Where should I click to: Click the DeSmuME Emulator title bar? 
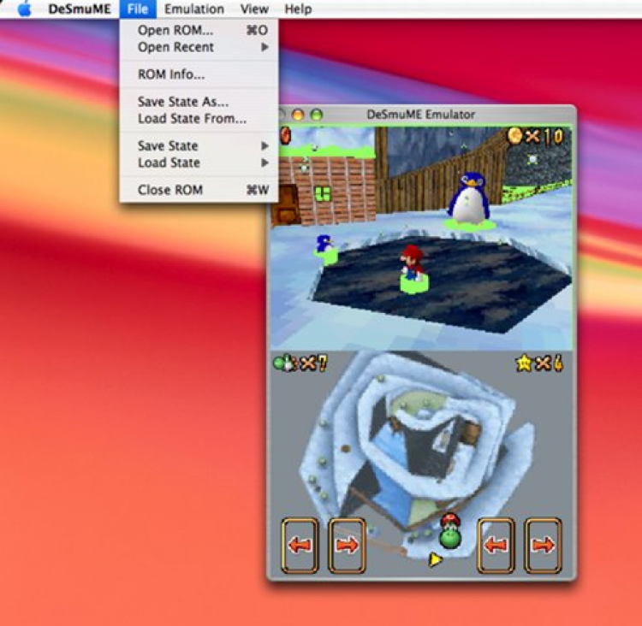421,115
